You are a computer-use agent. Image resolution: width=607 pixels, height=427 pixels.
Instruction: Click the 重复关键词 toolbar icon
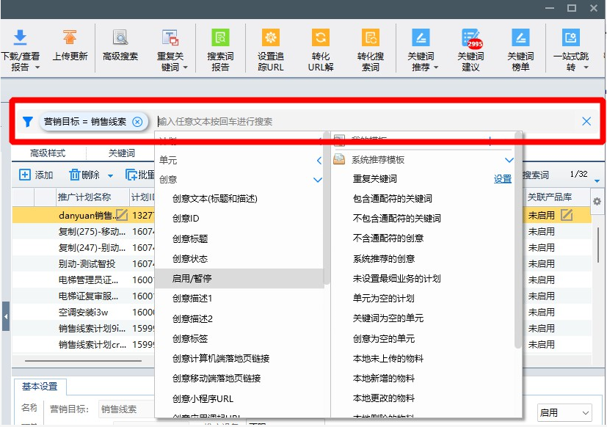(x=170, y=37)
